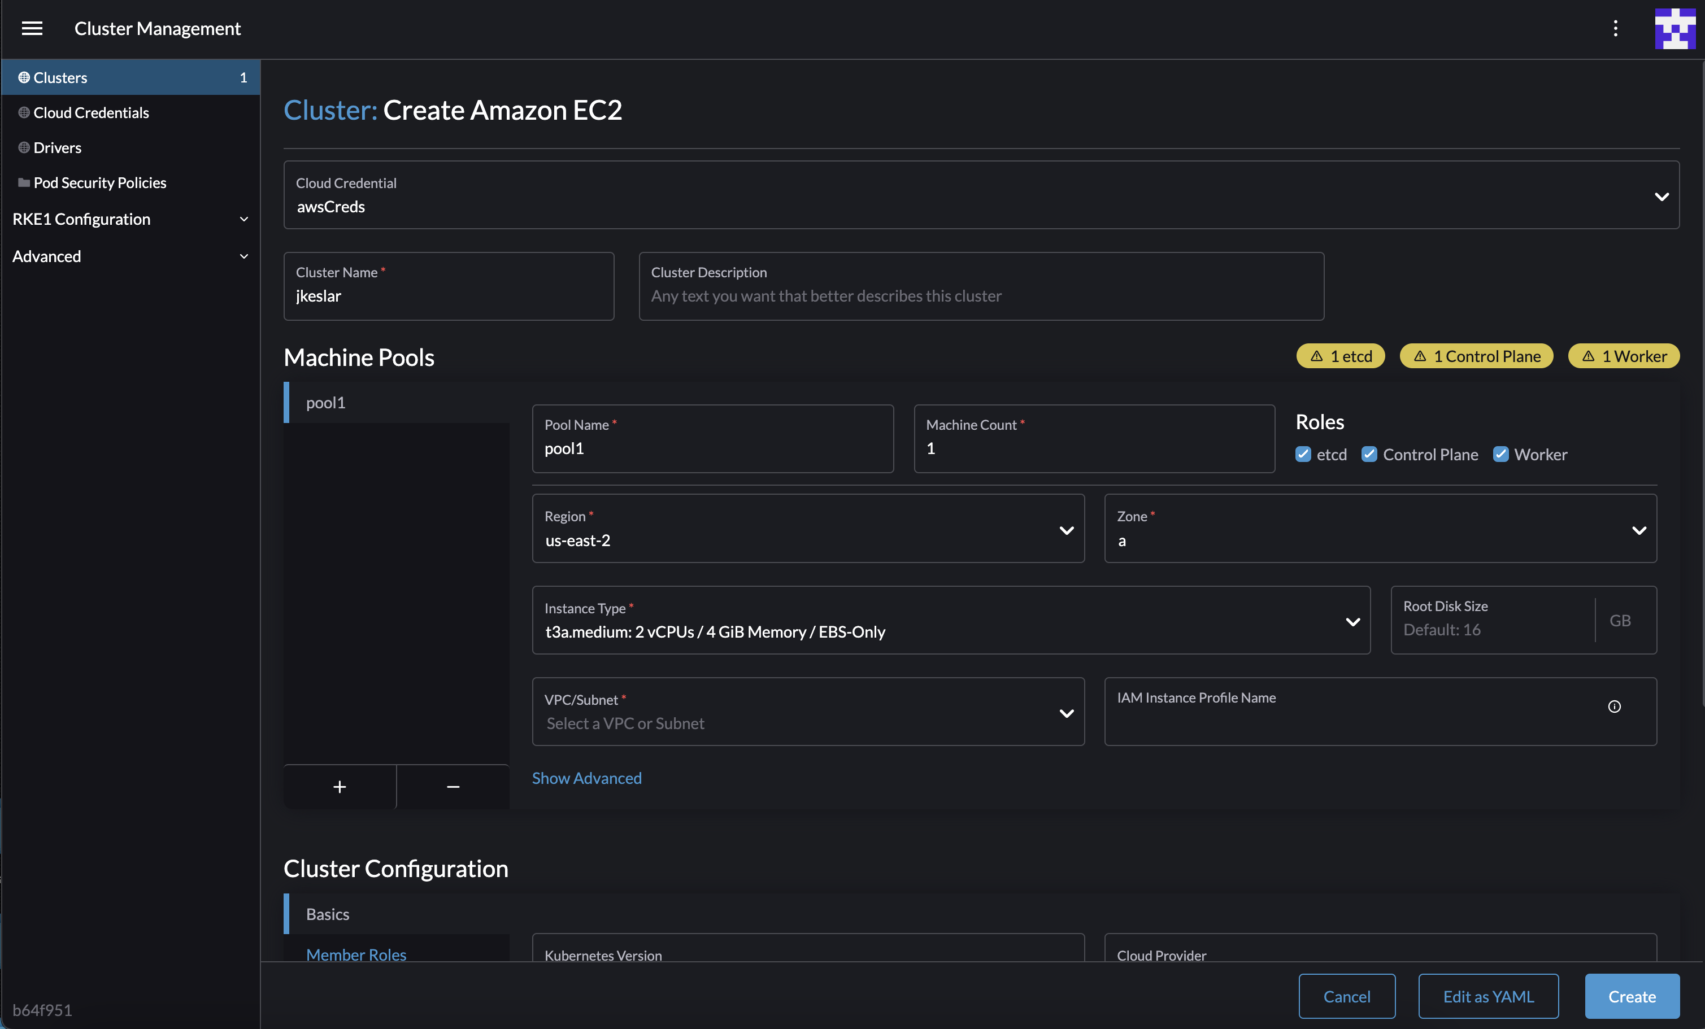This screenshot has width=1705, height=1029.
Task: Toggle the Worker role checkbox
Action: tap(1501, 454)
